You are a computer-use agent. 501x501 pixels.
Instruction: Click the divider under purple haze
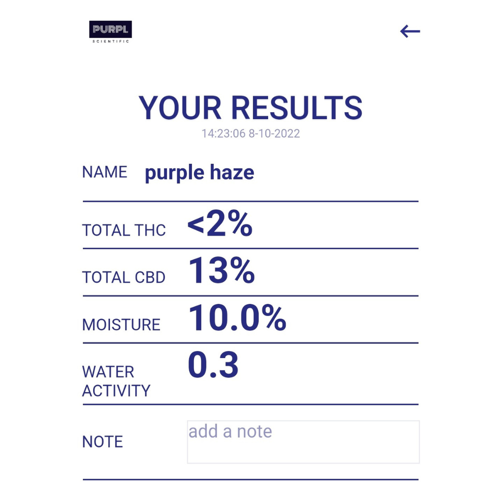(x=250, y=201)
